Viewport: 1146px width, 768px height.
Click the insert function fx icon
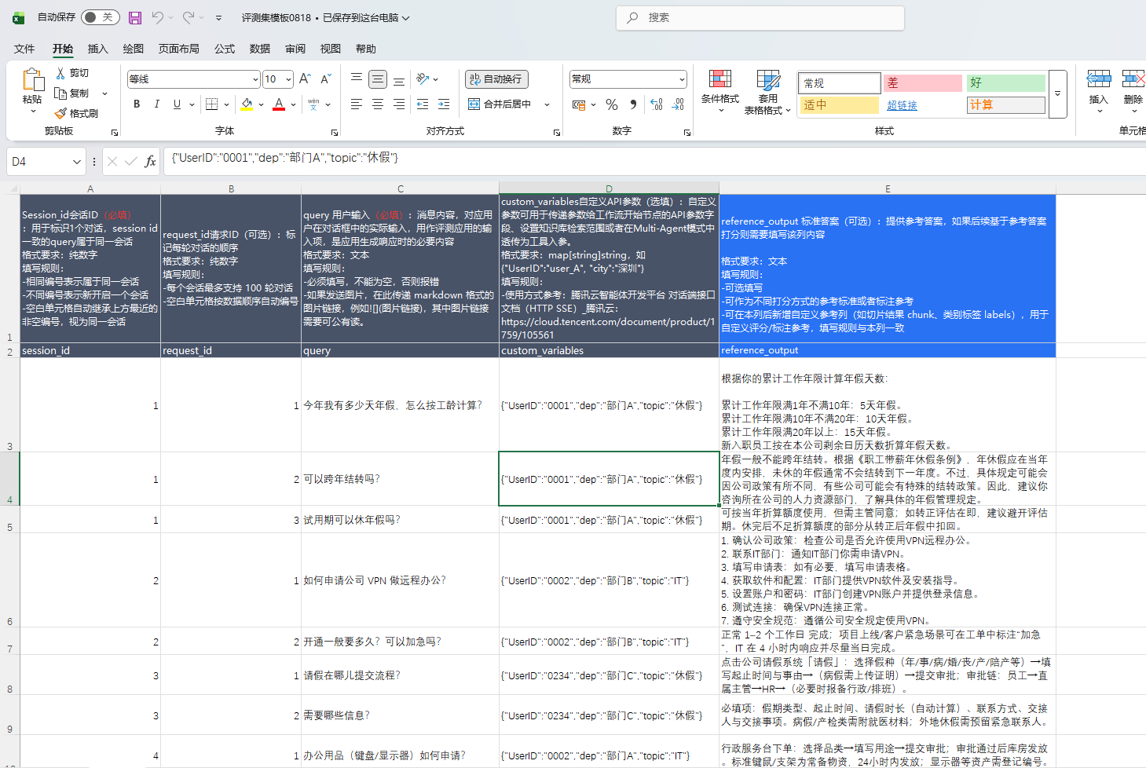(x=150, y=162)
